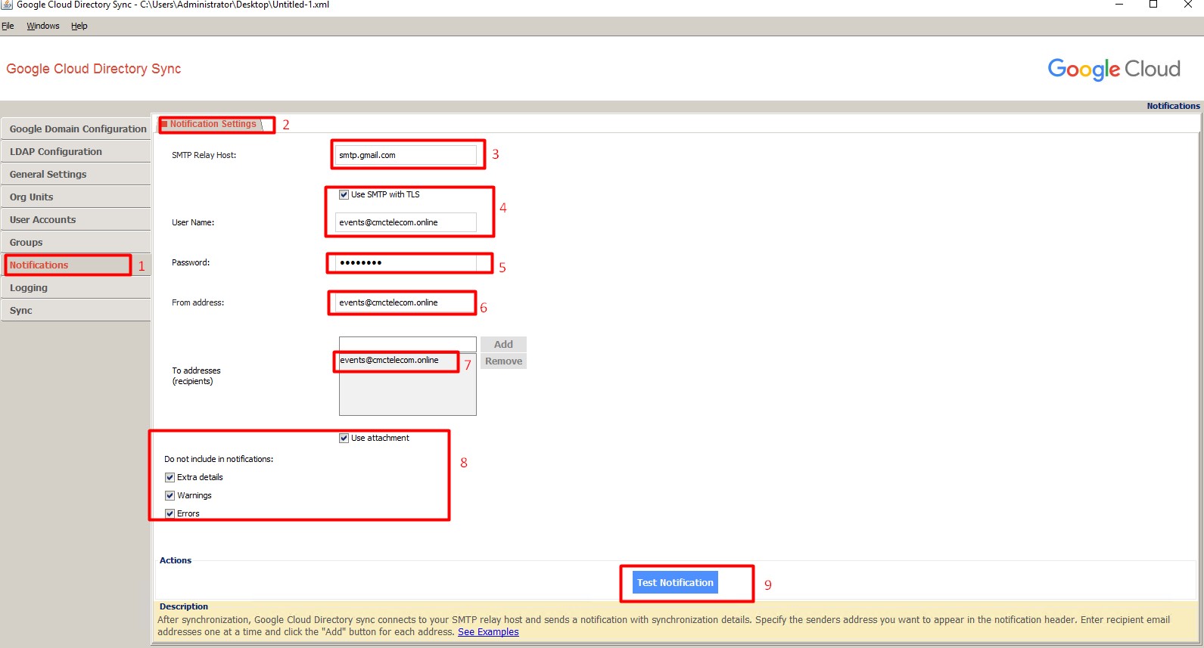Go to Sync section
1204x648 pixels.
pos(76,310)
